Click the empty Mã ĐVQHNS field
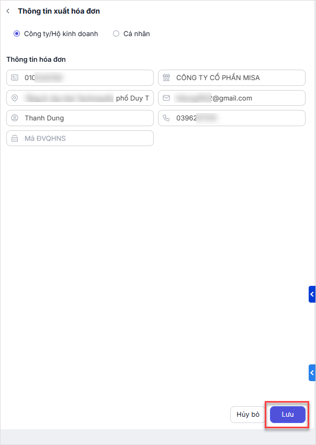 [86, 138]
